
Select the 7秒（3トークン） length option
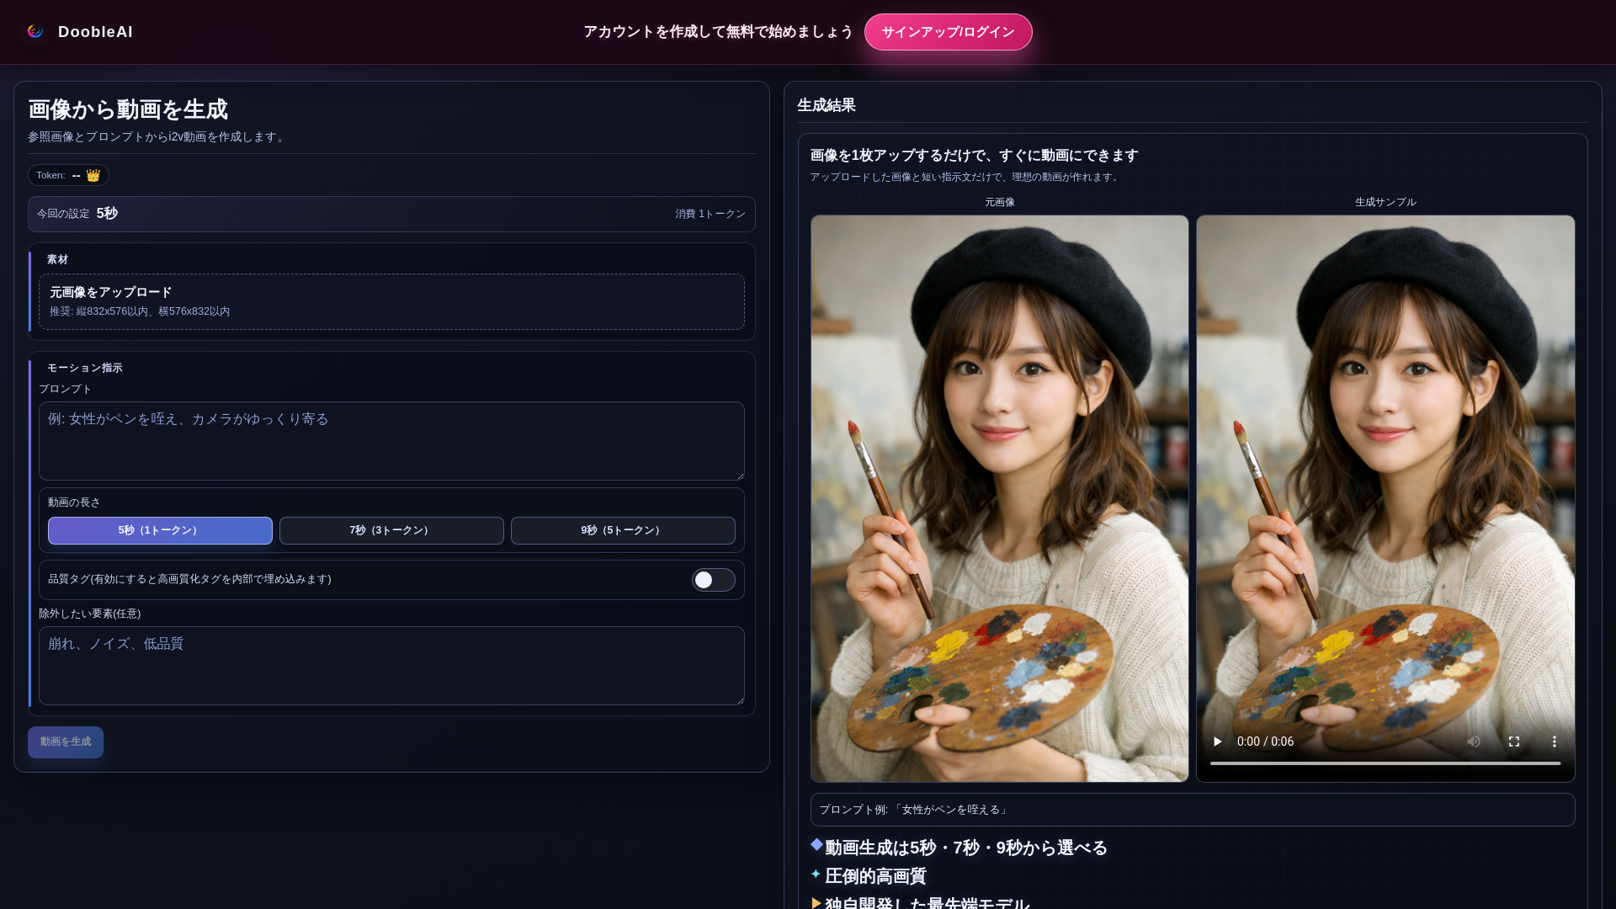(x=391, y=530)
